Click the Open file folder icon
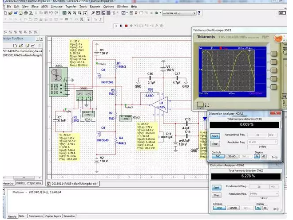 click(10, 13)
